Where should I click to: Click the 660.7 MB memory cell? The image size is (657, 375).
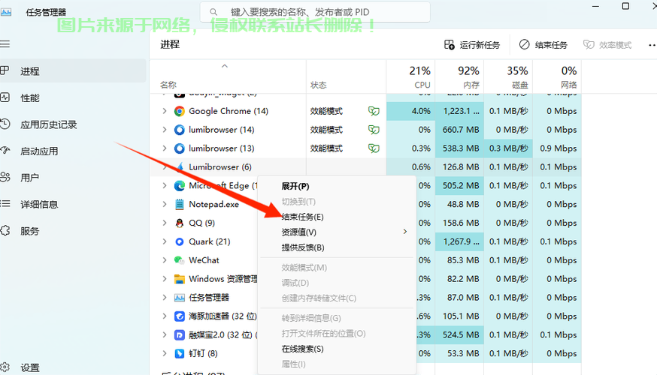pyautogui.click(x=459, y=130)
